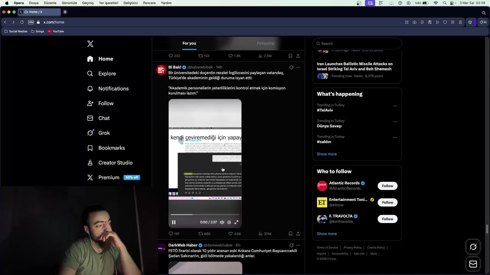Open the Geliştirici menu

131,3
